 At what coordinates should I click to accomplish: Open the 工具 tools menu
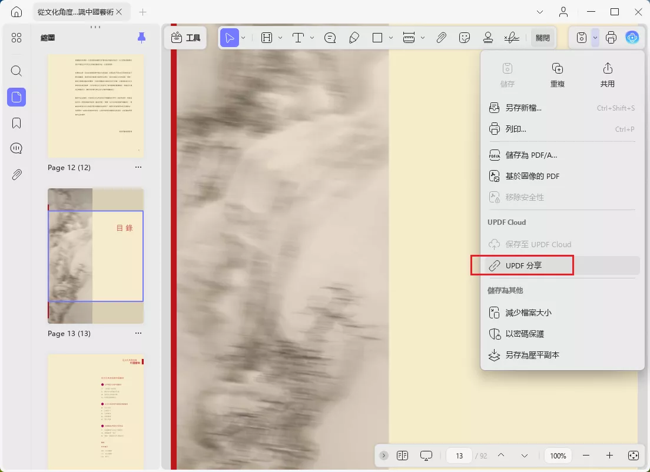coord(185,38)
